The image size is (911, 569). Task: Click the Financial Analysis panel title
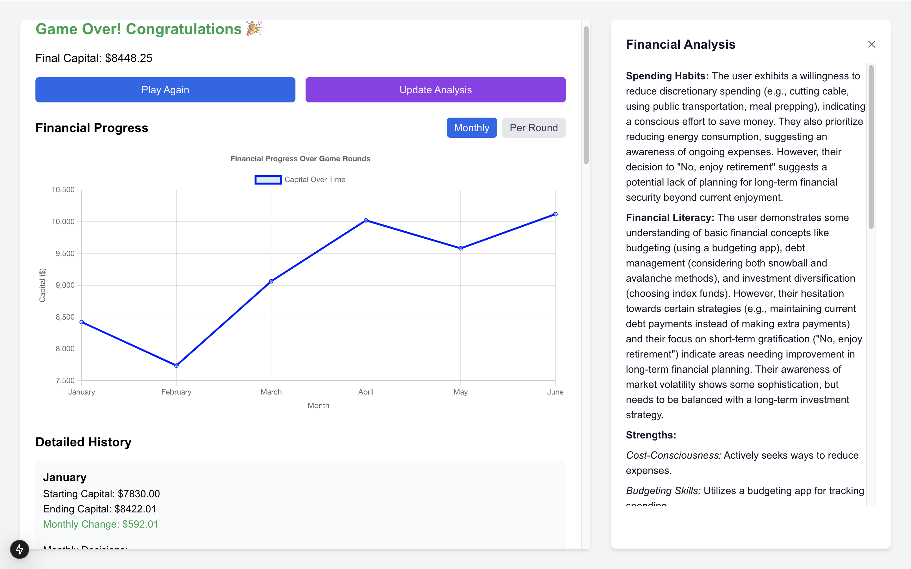click(680, 44)
